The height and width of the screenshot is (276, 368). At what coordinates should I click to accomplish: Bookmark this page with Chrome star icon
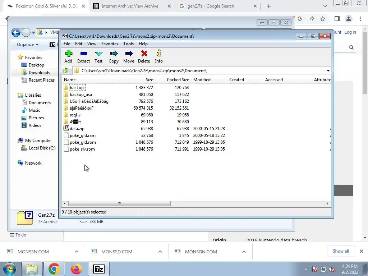click(x=323, y=19)
